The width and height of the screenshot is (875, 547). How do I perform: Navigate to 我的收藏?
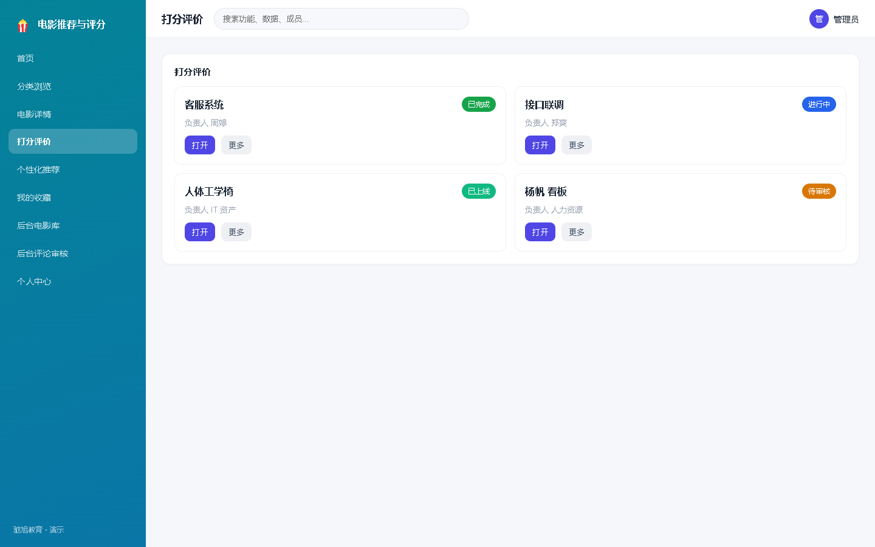pos(73,198)
